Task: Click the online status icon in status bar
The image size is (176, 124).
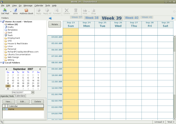Action: 2,122
